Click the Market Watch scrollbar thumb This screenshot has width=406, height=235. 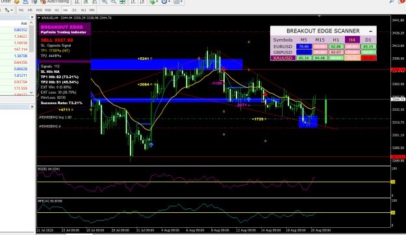coord(31,38)
